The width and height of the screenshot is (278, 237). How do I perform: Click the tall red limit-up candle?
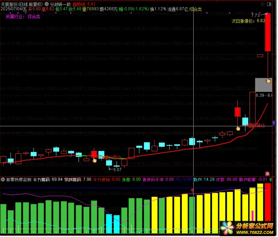click(x=268, y=32)
